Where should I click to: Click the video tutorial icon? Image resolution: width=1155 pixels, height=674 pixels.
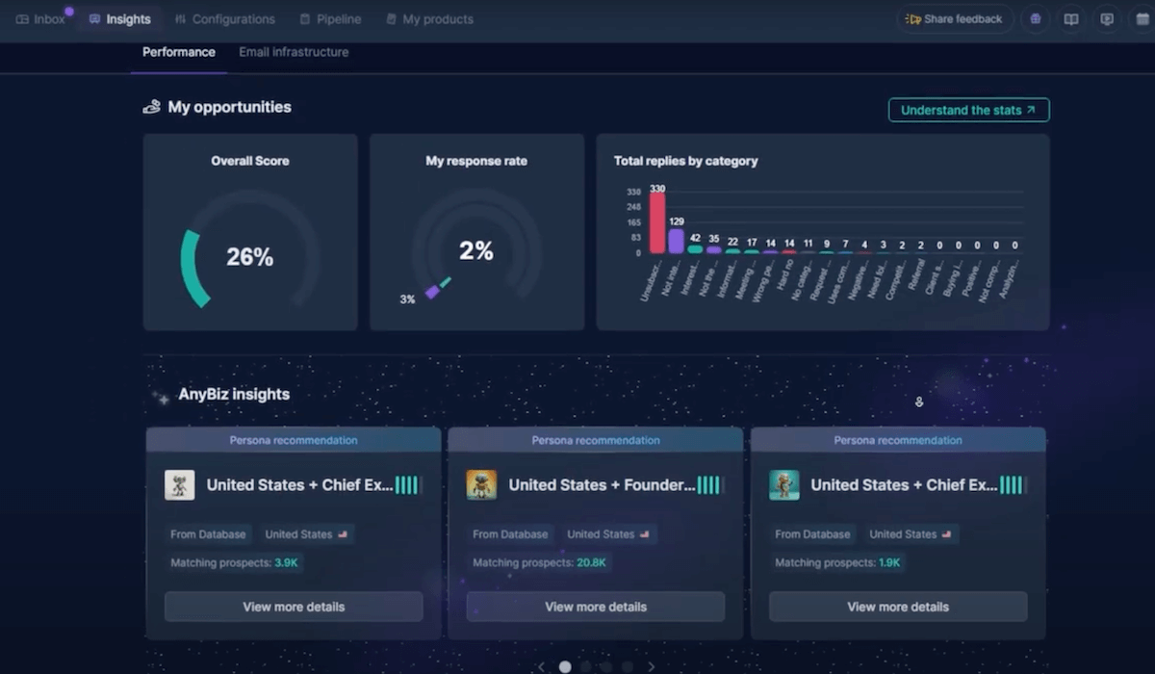pos(1107,19)
